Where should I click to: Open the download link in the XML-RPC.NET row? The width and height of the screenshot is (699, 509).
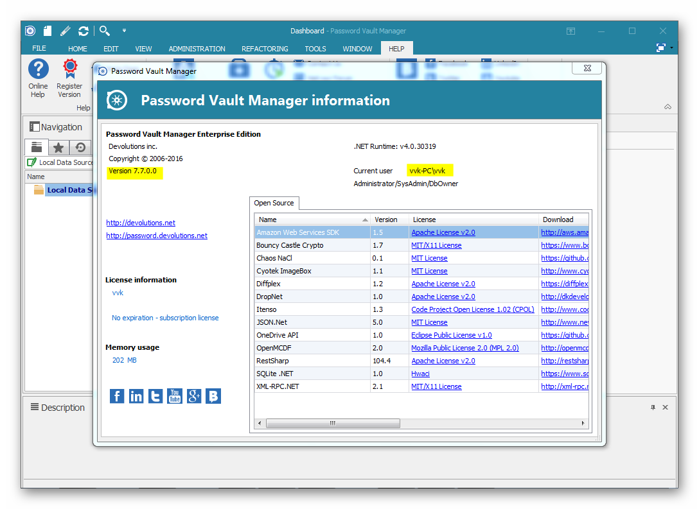click(565, 386)
